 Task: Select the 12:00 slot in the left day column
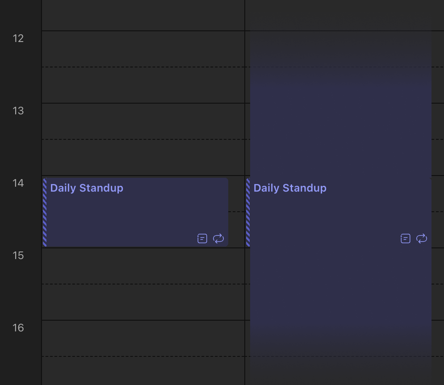(x=143, y=49)
